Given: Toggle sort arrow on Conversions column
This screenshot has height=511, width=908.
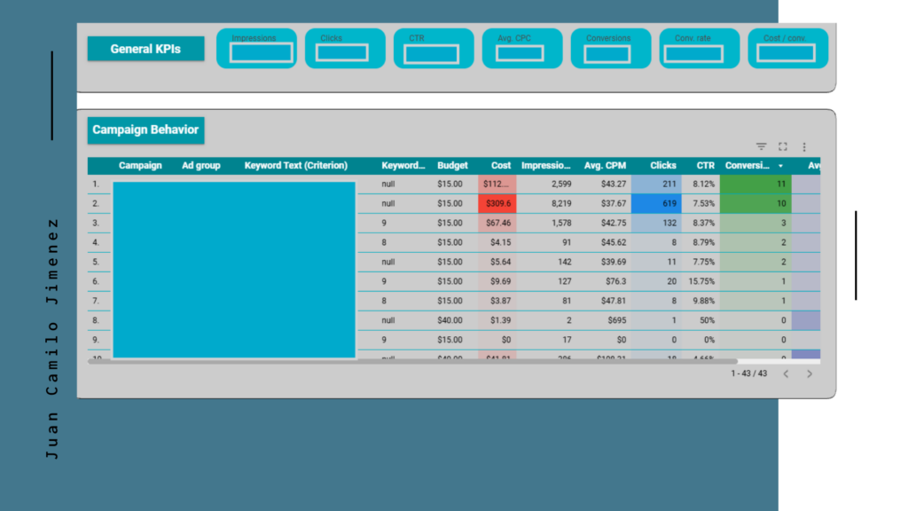Looking at the screenshot, I should point(780,166).
